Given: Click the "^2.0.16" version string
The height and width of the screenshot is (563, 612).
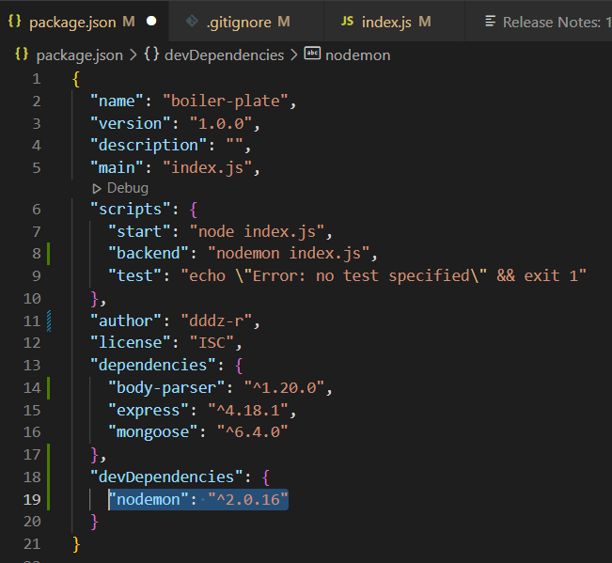Looking at the screenshot, I should tap(248, 499).
